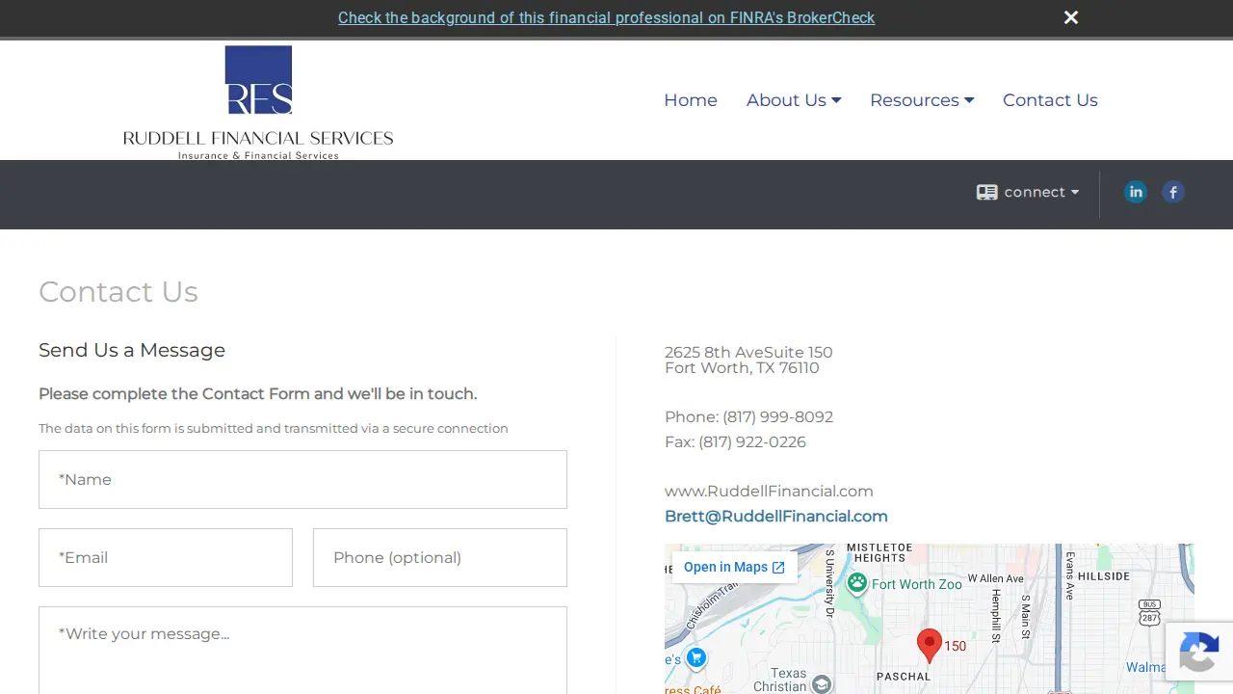The height and width of the screenshot is (694, 1233).
Task: Expand the Resources menu
Action: (922, 100)
